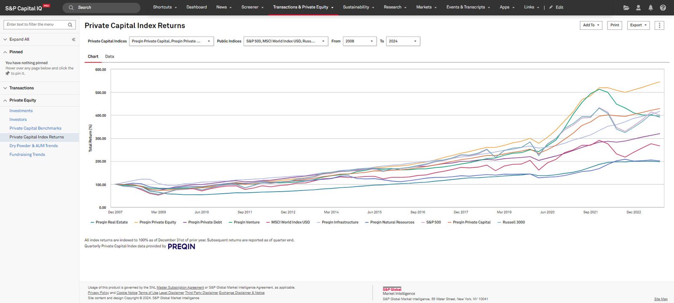Open the To year 2024 dropdown
674x303 pixels.
tap(403, 41)
